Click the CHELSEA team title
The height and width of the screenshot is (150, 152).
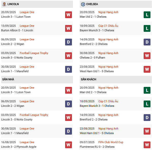(92, 4)
